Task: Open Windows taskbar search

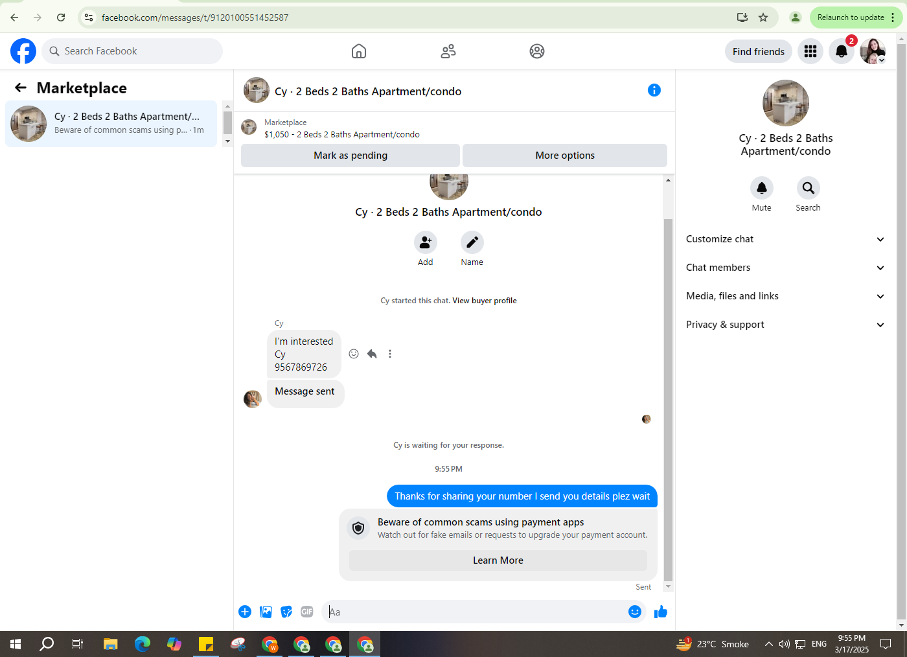Action: (x=47, y=644)
